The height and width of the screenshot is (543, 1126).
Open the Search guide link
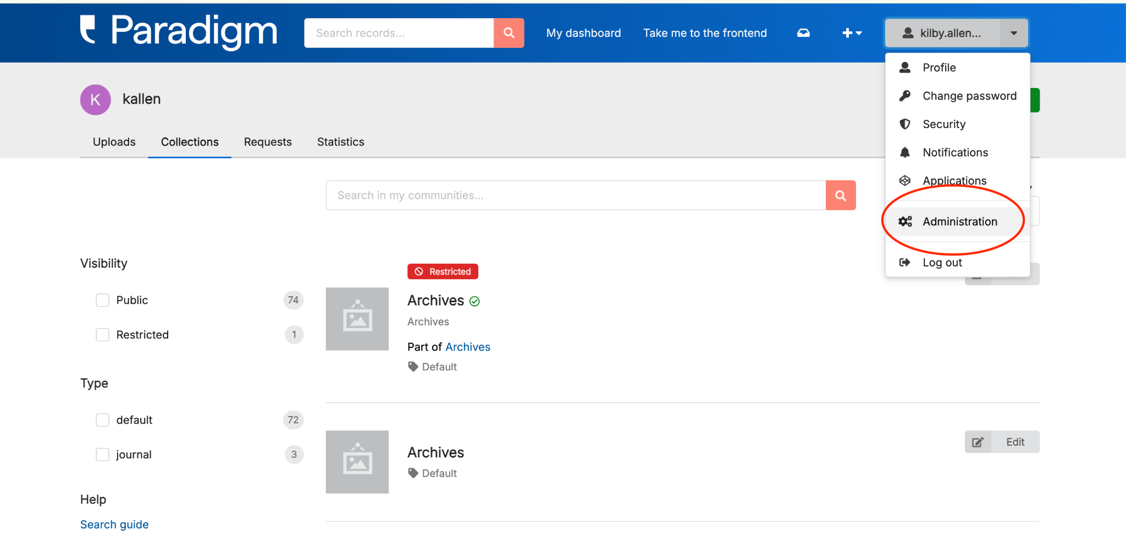click(114, 524)
